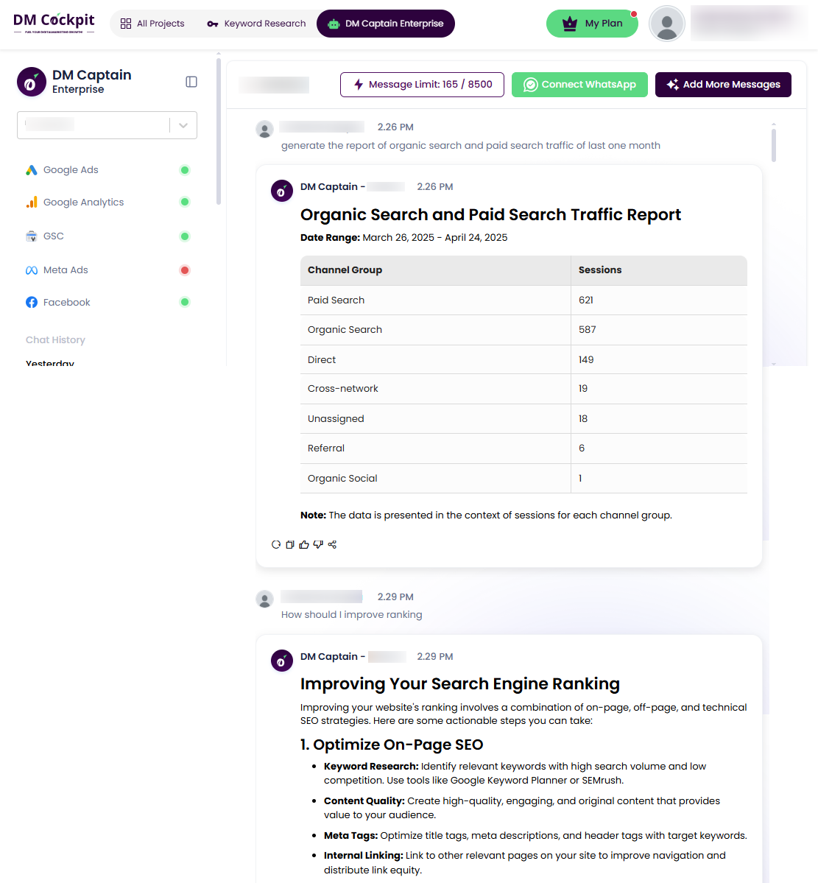Click the Chat History label
The height and width of the screenshot is (883, 818).
55,340
